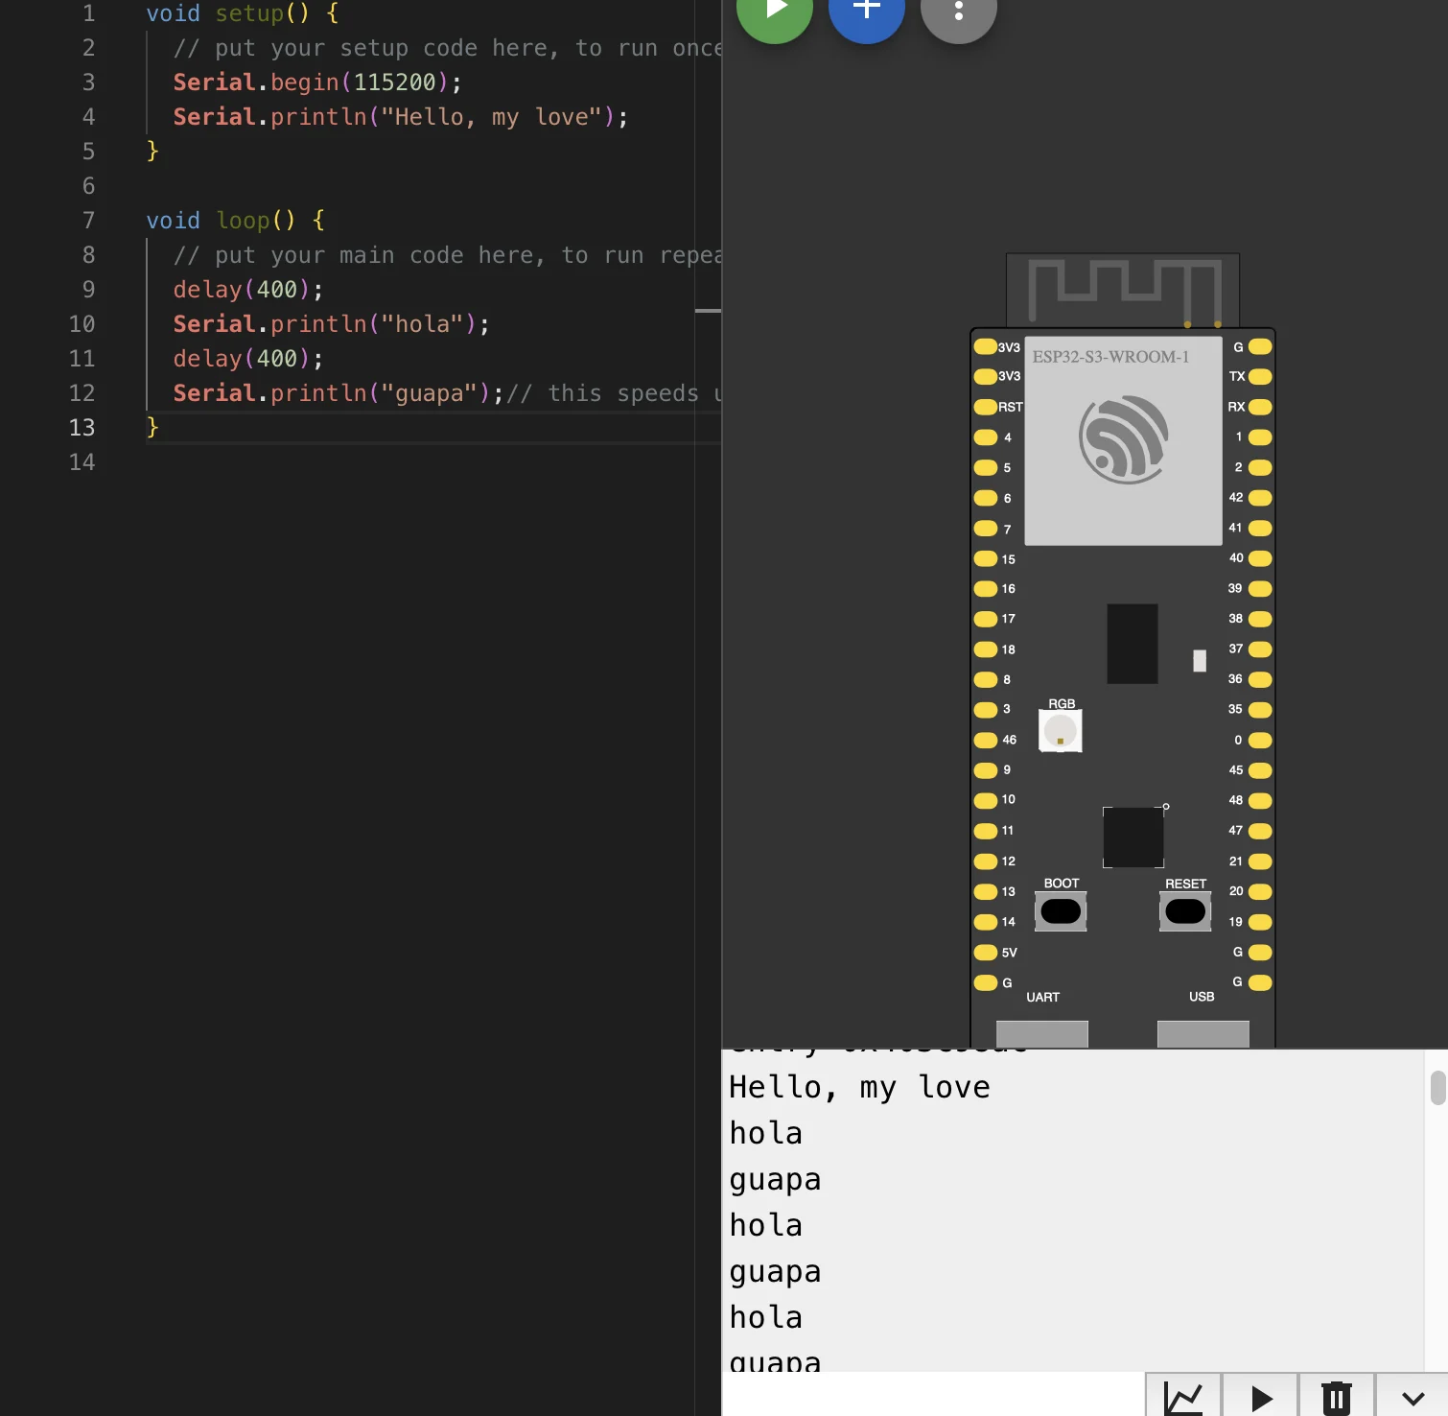Clear the serial monitor with the trash icon
Image resolution: width=1448 pixels, height=1416 pixels.
point(1337,1397)
